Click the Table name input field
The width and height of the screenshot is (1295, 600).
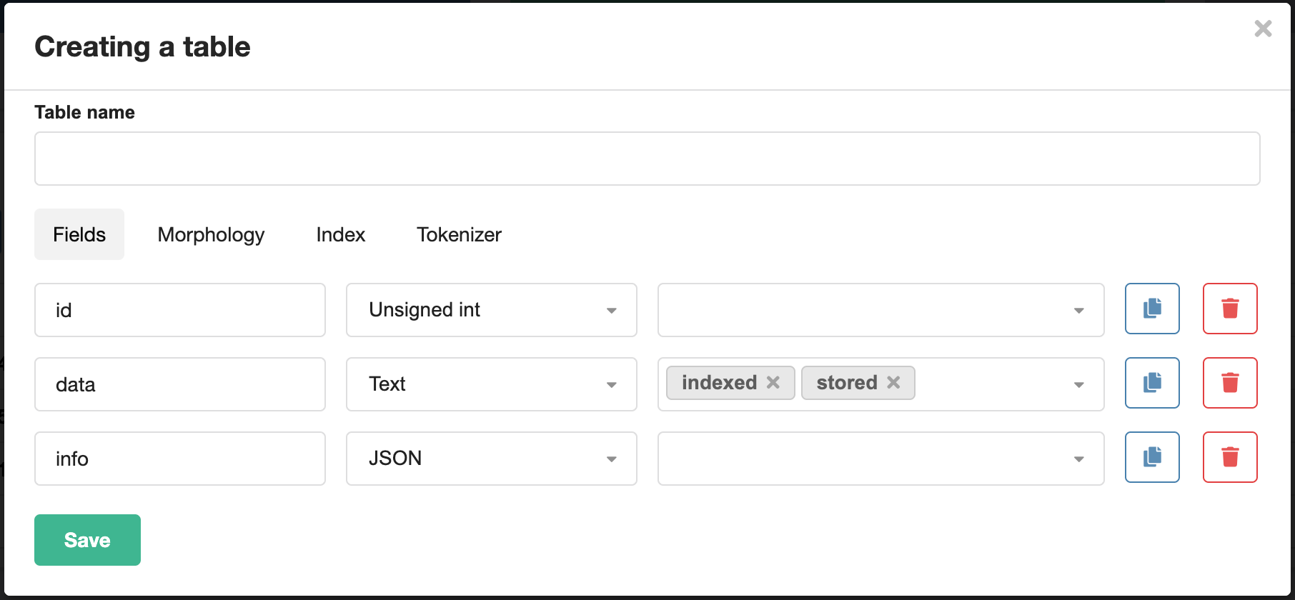(646, 158)
